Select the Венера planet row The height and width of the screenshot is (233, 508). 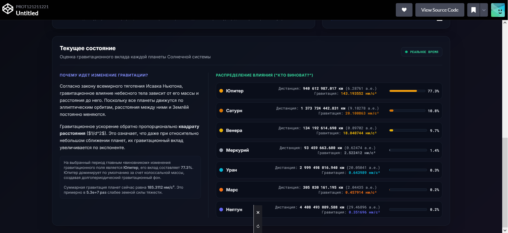click(329, 131)
